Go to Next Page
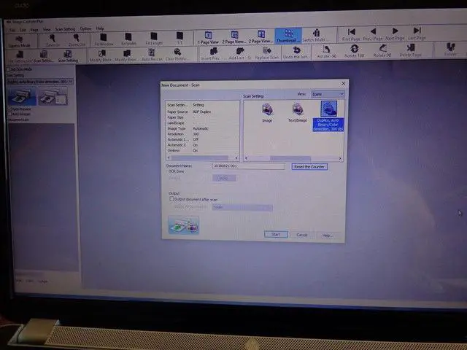The image size is (467, 350). coord(395,34)
